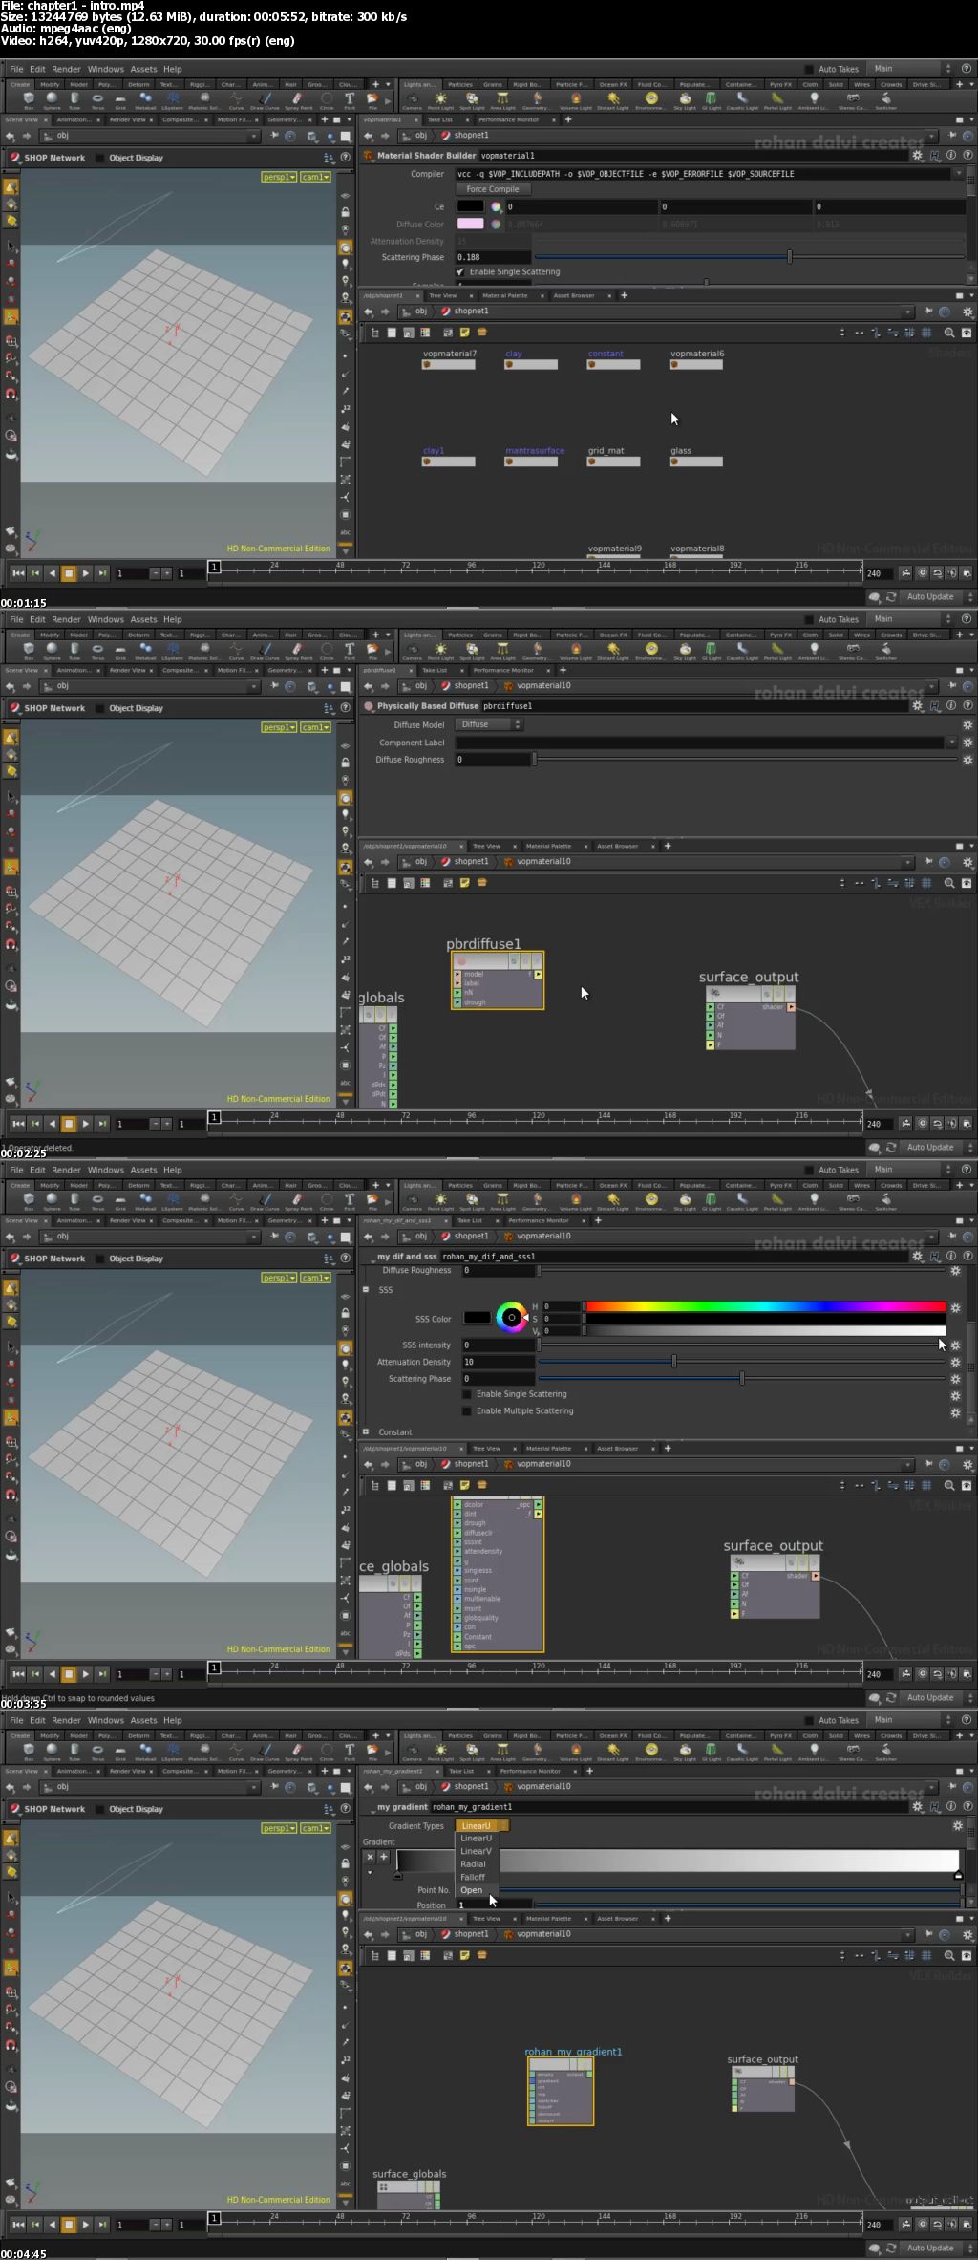
Task: Click gradient remove point X button
Action: click(370, 1857)
